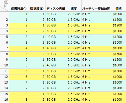126x103 pixels.
Task: Click the 6 Hrs cell in row 4
Action: 97,31
